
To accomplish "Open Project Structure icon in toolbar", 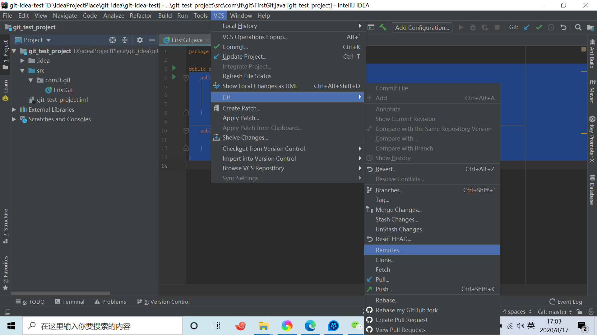I will click(x=590, y=27).
